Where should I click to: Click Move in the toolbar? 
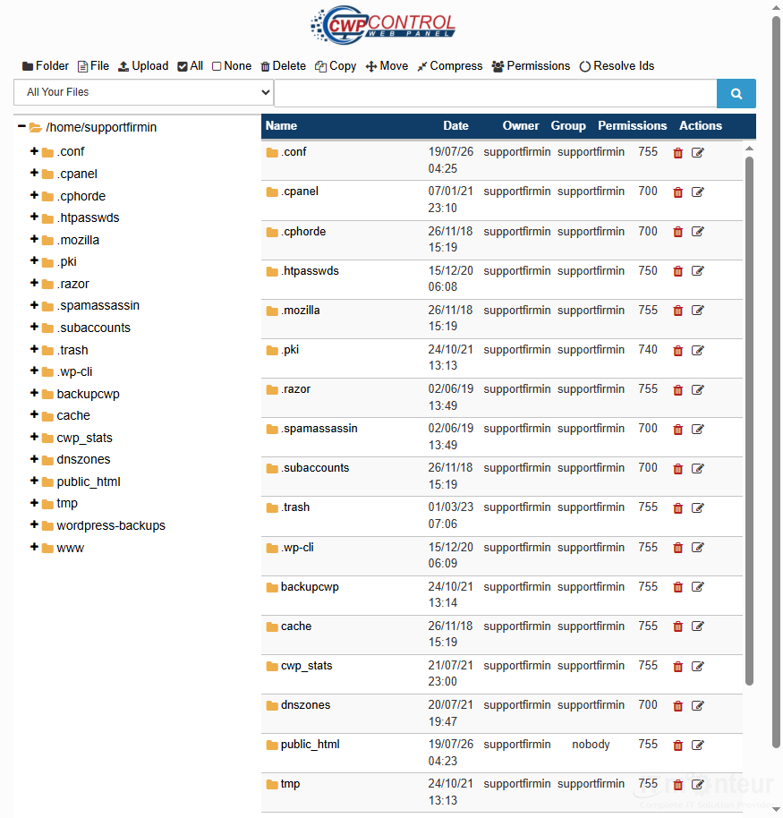point(387,66)
